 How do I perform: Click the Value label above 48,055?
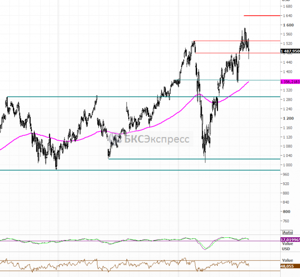288,260
